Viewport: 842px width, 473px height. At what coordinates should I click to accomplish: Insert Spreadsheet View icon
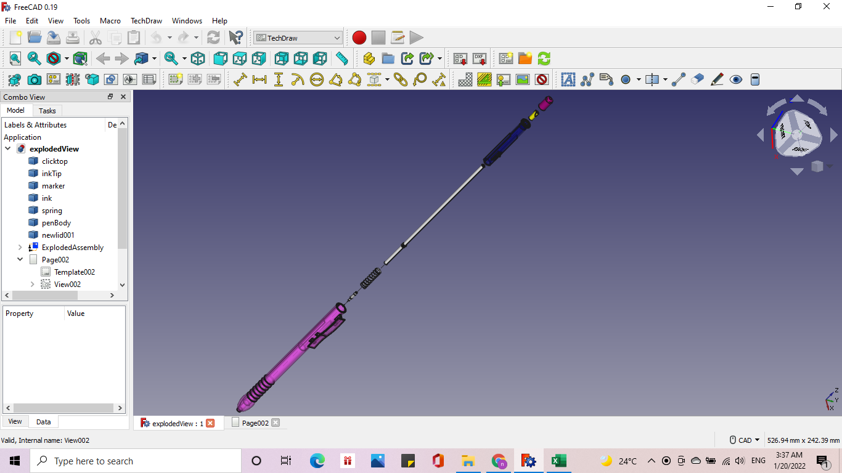[x=149, y=79]
